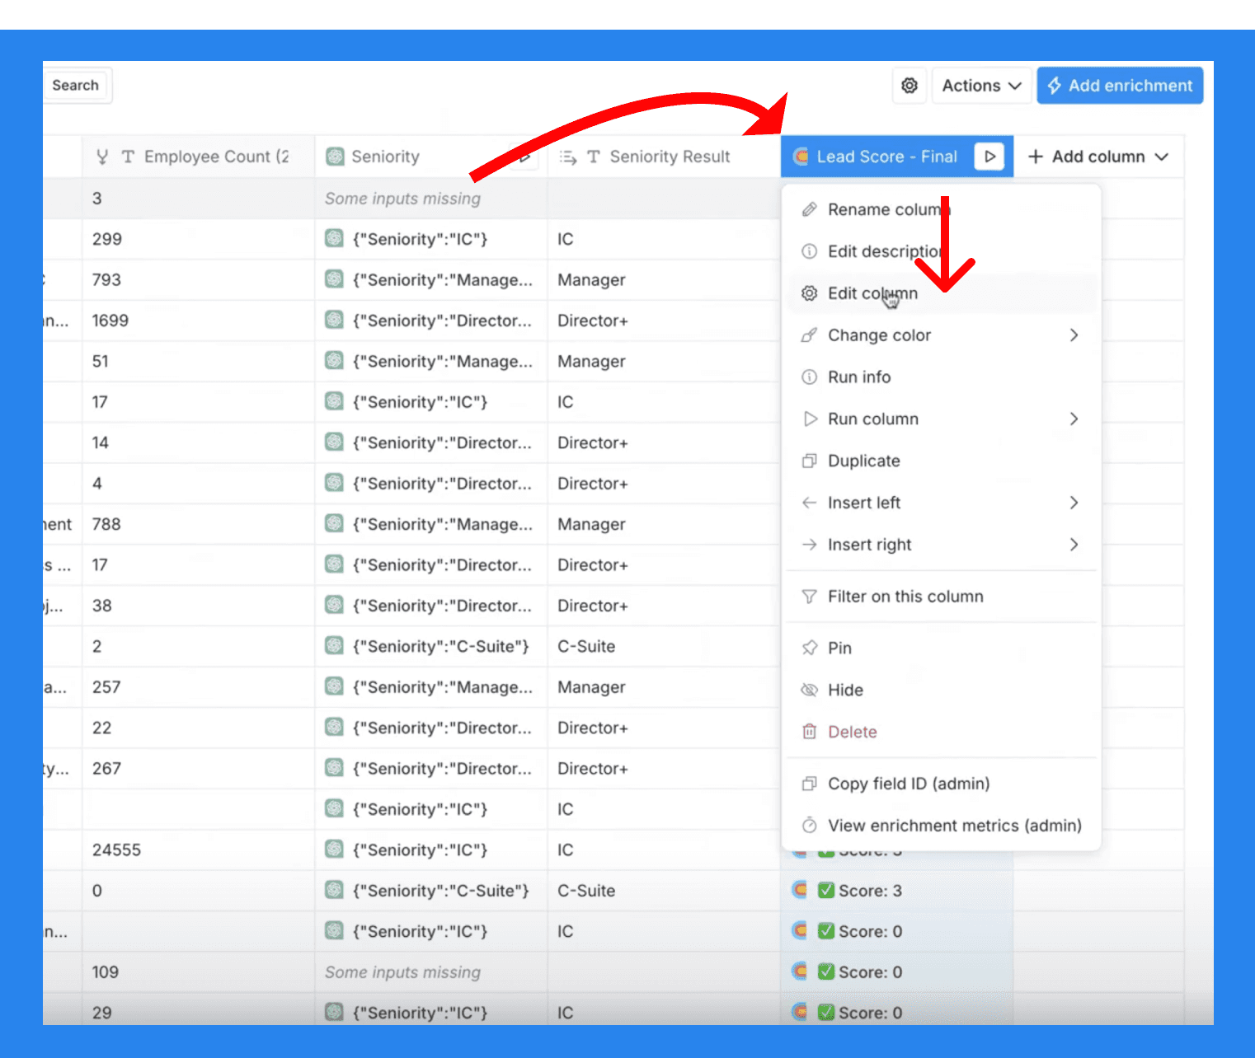The image size is (1255, 1058).
Task: Click Some inputs missing in row 109
Action: point(431,972)
